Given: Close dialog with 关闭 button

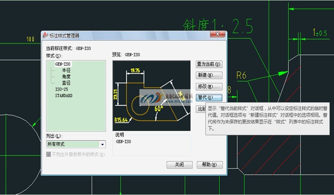Looking at the screenshot, I should 180,165.
